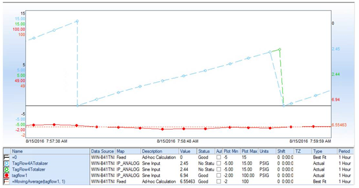Click 1 Hour period in MovingAverage row
Image resolution: width=359 pixels, height=188 pixels.
click(345, 182)
